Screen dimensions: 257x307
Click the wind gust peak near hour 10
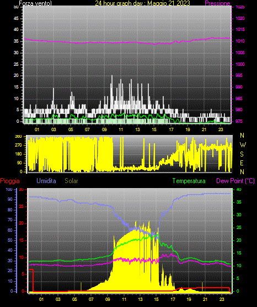point(112,76)
